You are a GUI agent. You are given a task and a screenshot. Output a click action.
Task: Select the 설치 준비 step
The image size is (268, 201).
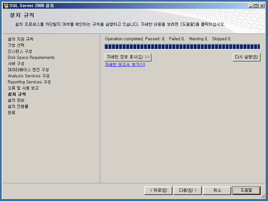(16, 100)
